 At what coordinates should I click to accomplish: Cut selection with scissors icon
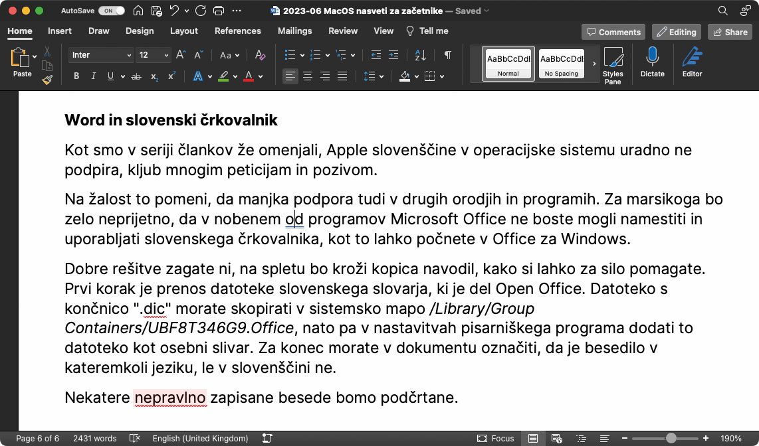click(47, 50)
